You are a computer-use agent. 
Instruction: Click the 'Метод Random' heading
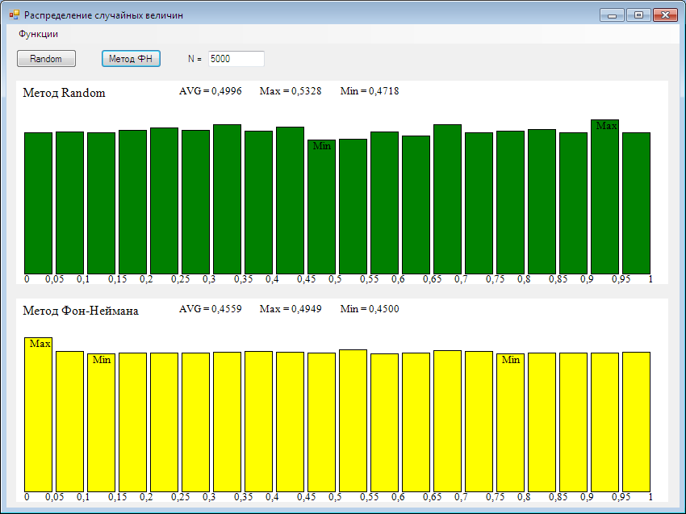click(x=64, y=93)
